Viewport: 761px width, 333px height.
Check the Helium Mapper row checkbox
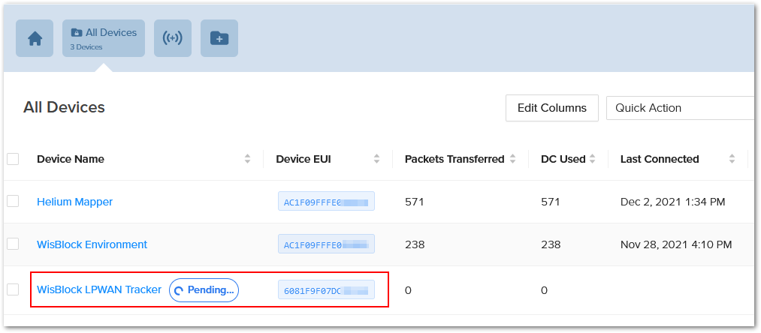13,201
